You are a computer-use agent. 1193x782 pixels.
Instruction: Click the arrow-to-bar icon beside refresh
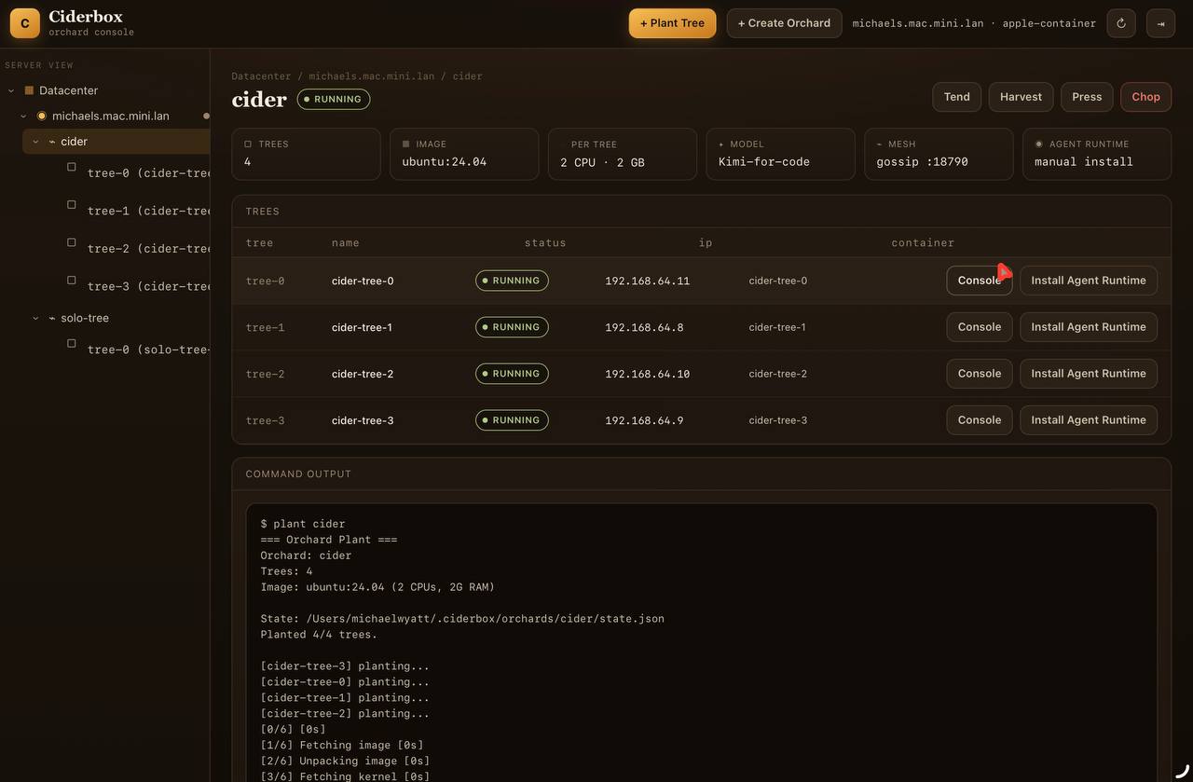click(x=1160, y=23)
